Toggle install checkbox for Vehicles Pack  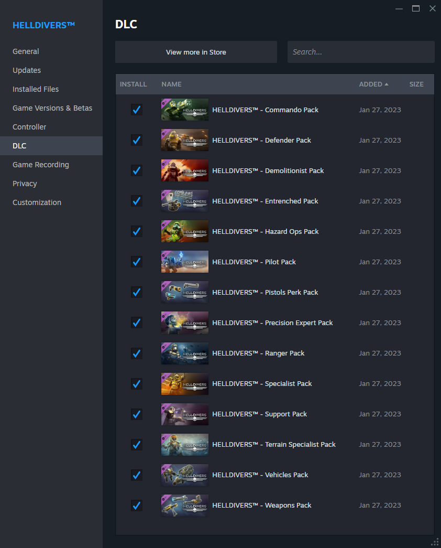coord(137,475)
